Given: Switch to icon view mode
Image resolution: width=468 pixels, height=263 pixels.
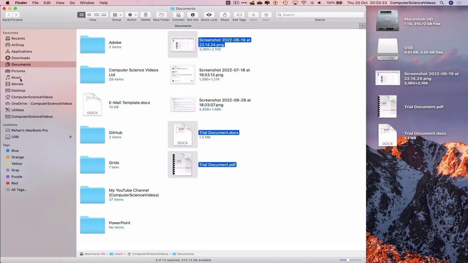Looking at the screenshot, I should click(82, 15).
